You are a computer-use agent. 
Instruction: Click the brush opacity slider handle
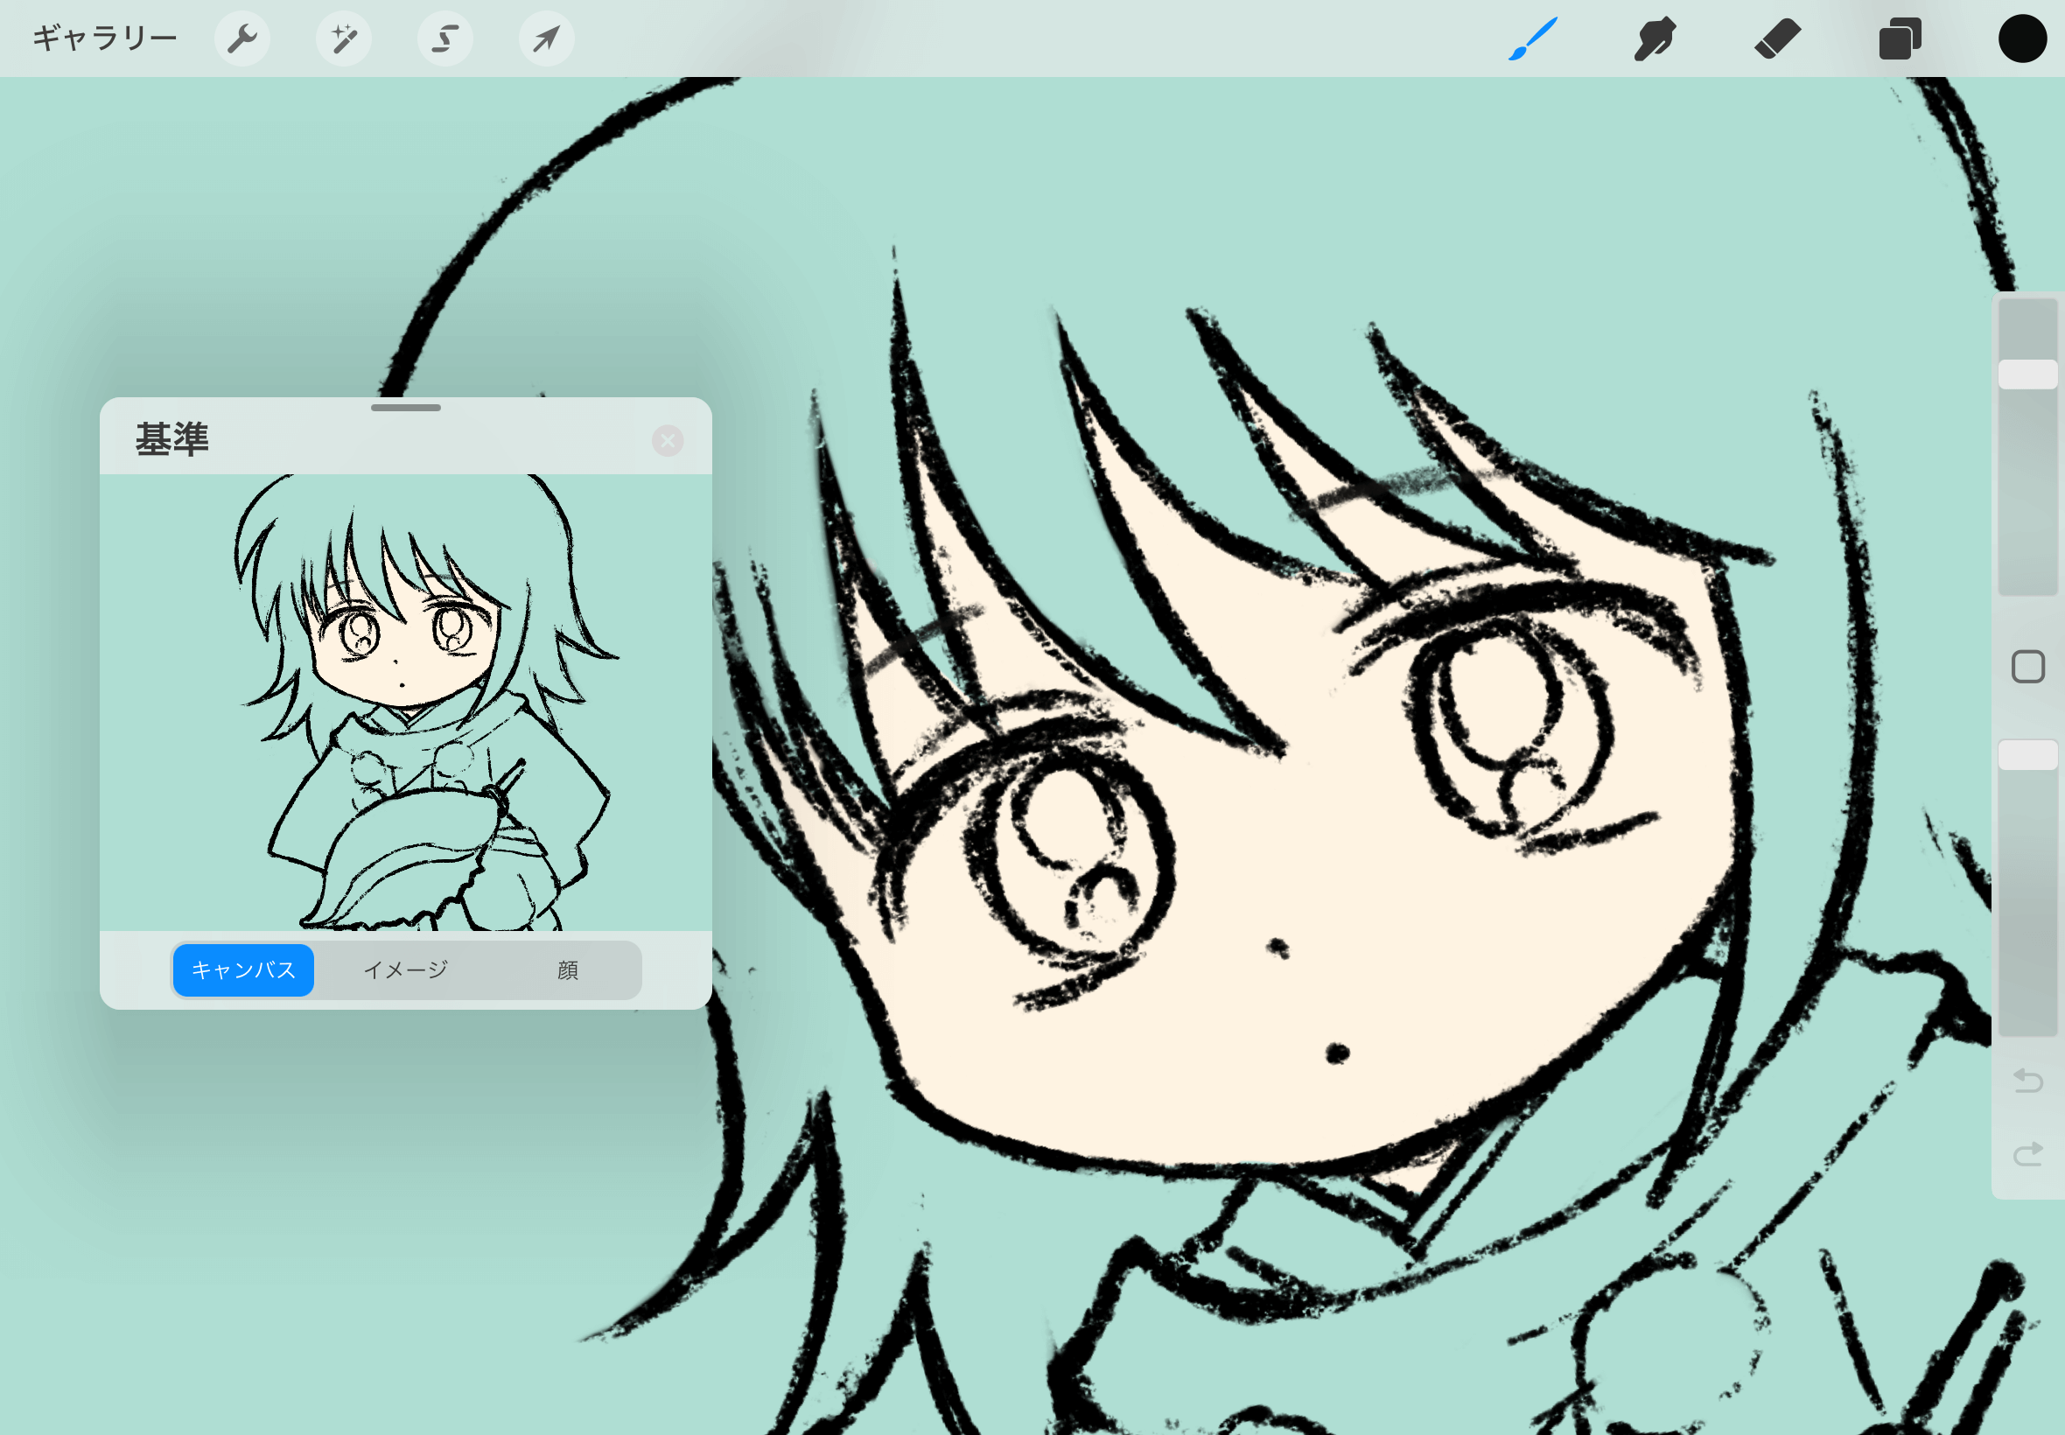2027,754
